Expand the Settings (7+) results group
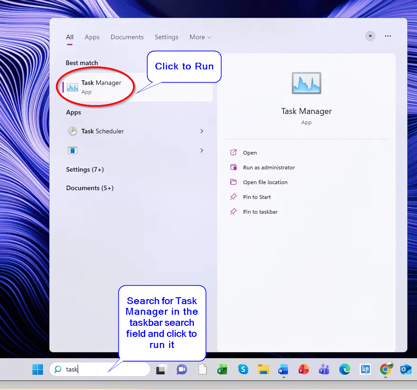The width and height of the screenshot is (417, 390). 85,169
